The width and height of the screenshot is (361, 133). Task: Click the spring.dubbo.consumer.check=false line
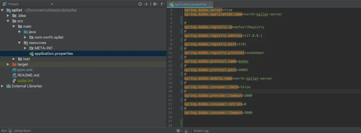click(x=217, y=87)
